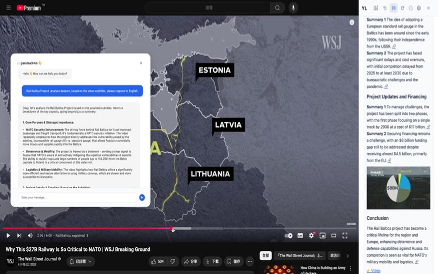
Task: Seek on the red video progress bar
Action: pos(87,228)
